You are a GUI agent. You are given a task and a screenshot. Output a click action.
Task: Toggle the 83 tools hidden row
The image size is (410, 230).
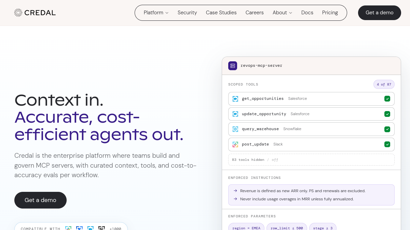click(x=311, y=159)
